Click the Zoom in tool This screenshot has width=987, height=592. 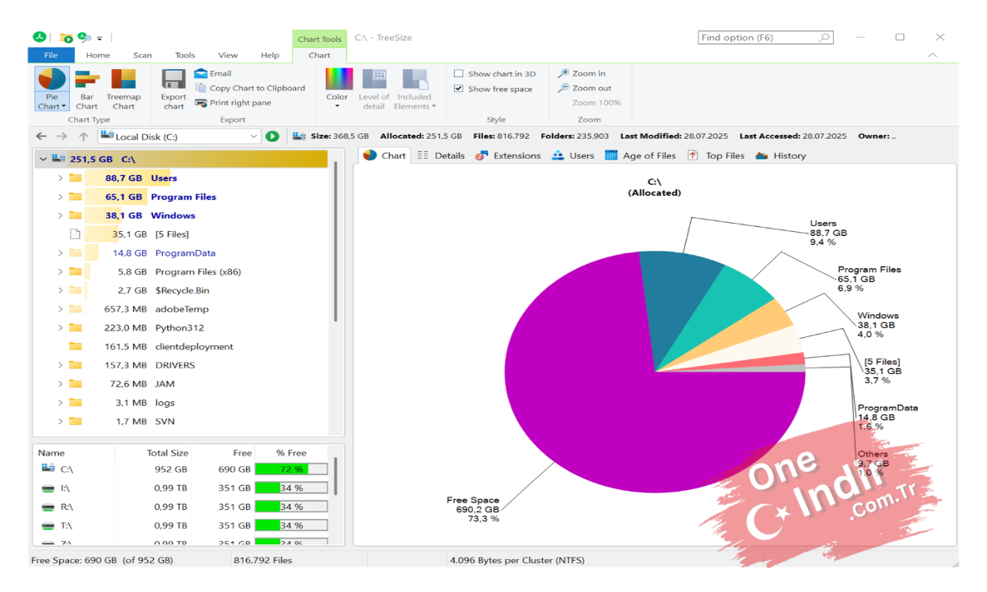coord(582,73)
